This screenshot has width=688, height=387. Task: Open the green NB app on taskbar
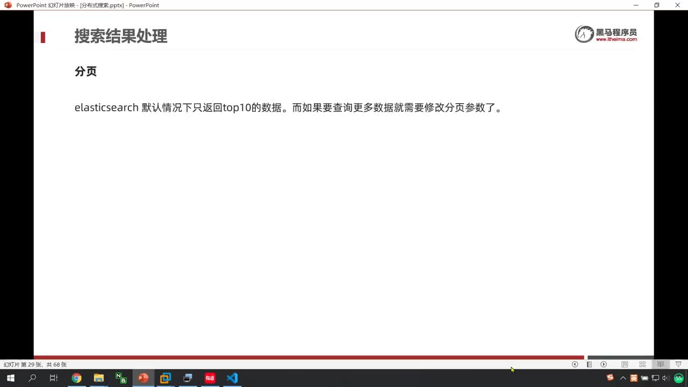click(121, 378)
